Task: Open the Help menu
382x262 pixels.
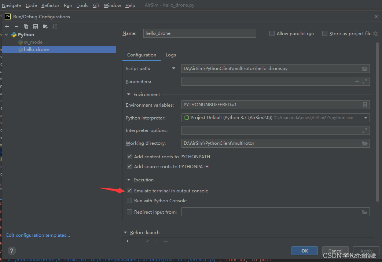Action: pos(130,5)
